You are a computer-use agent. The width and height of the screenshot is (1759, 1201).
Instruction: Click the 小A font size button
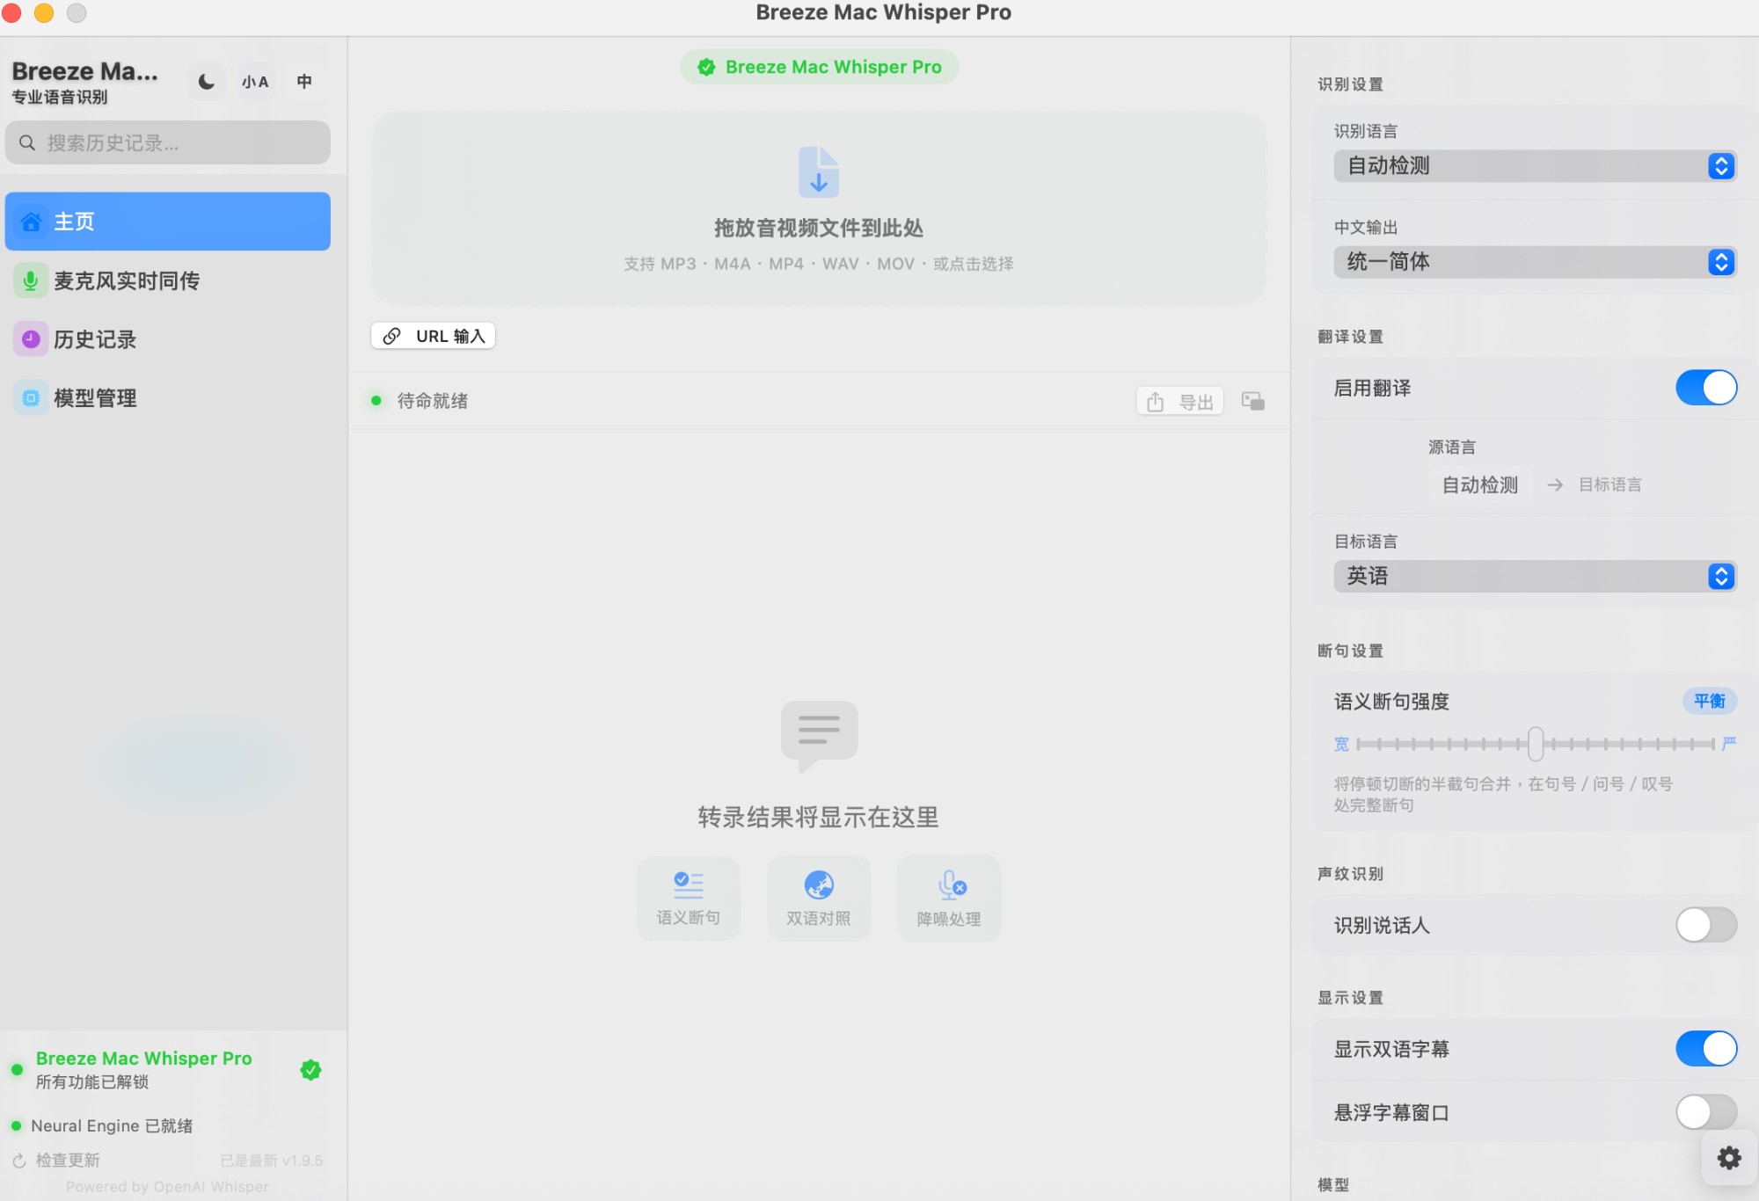255,82
